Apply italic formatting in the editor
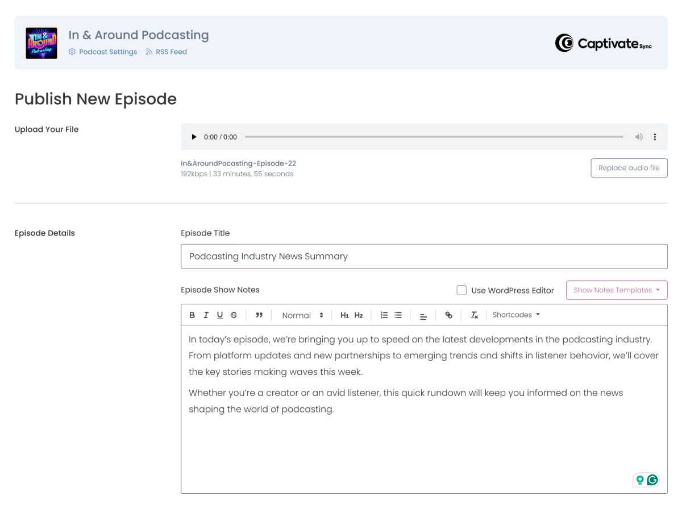Screen dimensions: 682x512 [x=206, y=315]
